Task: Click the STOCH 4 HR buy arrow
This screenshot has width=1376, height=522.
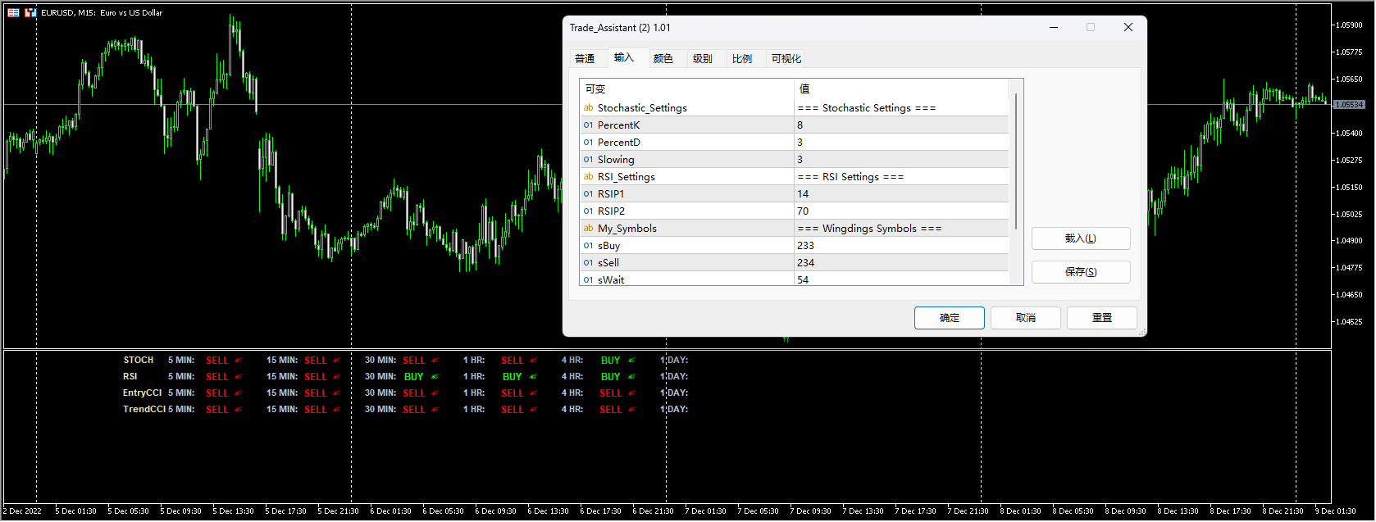Action: point(631,361)
